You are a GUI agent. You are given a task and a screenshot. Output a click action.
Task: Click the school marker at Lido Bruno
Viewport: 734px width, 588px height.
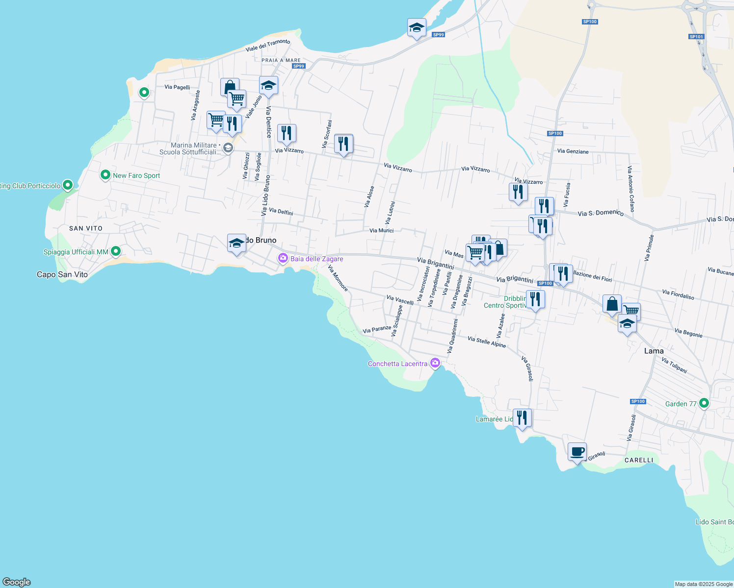pyautogui.click(x=236, y=243)
